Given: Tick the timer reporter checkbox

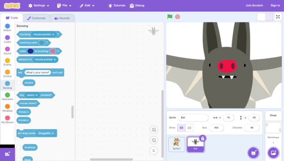Looking at the screenshot, I should coord(18,159).
